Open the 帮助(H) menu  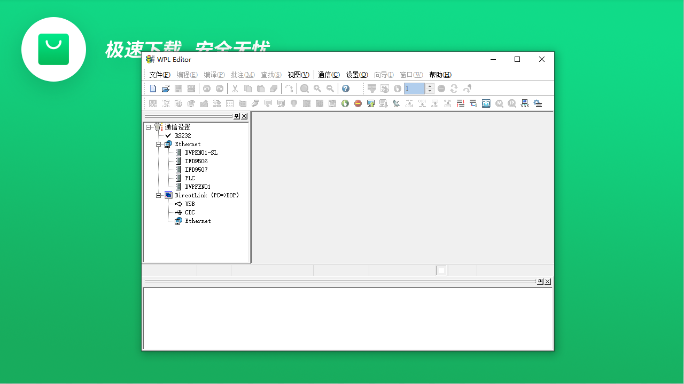pyautogui.click(x=439, y=75)
